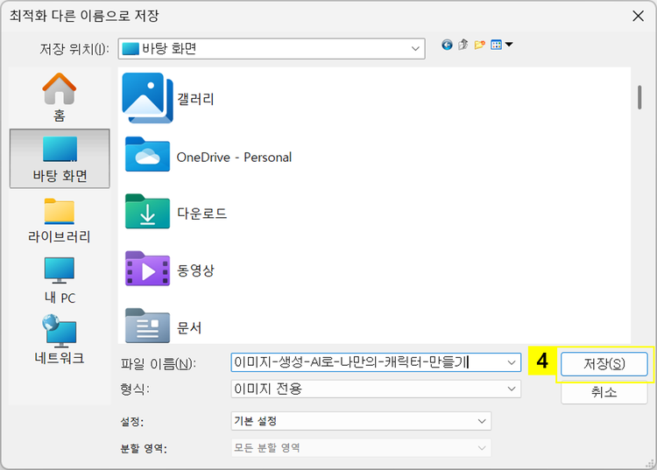The width and height of the screenshot is (657, 470).
Task: Open the 설정 기본 설정 dropdown
Action: [361, 421]
